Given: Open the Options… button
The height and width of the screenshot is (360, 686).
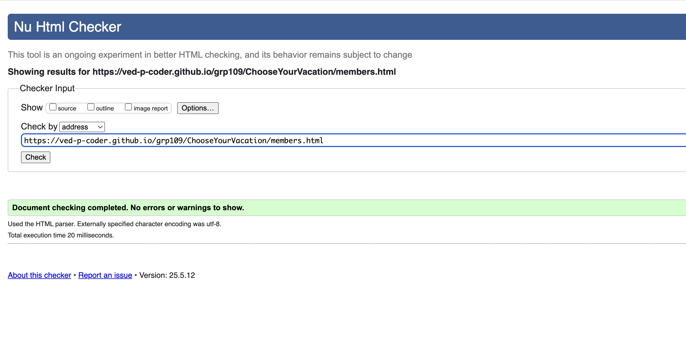Looking at the screenshot, I should point(198,108).
